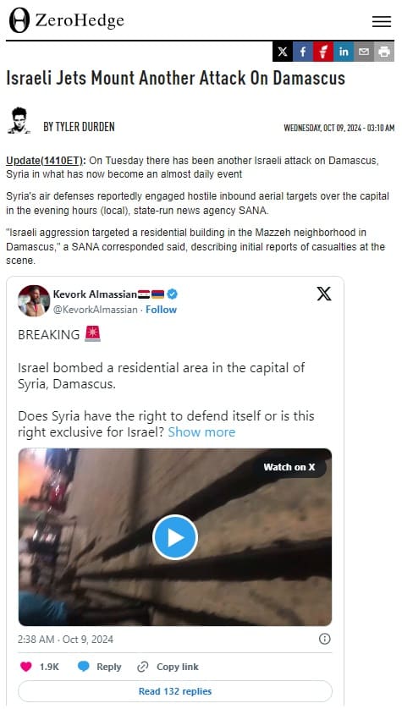Follow Kevork Almassian
The width and height of the screenshot is (402, 709).
[x=161, y=310]
